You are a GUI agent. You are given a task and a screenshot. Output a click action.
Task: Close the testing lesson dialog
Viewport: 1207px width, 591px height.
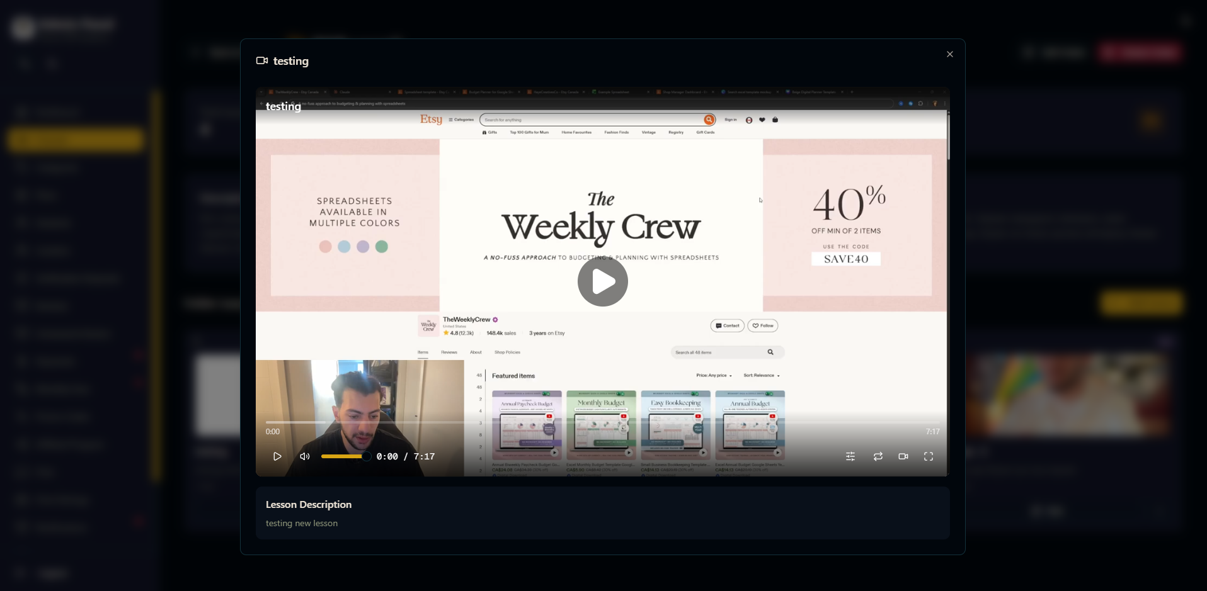point(950,54)
